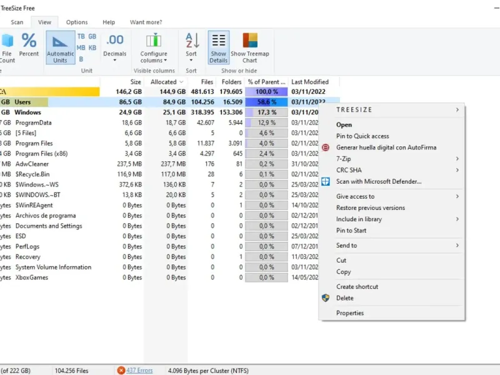The height and width of the screenshot is (375, 500).
Task: Sort by Last Modified column header
Action: pyautogui.click(x=314, y=82)
